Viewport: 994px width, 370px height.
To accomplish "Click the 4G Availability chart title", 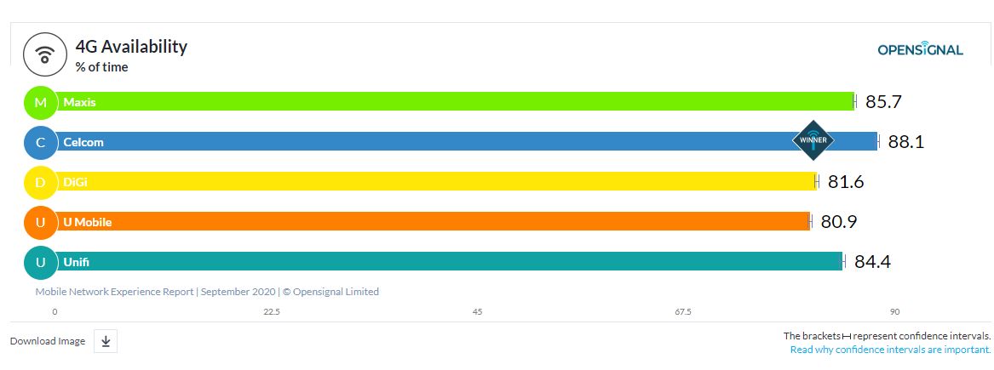I will pos(131,47).
